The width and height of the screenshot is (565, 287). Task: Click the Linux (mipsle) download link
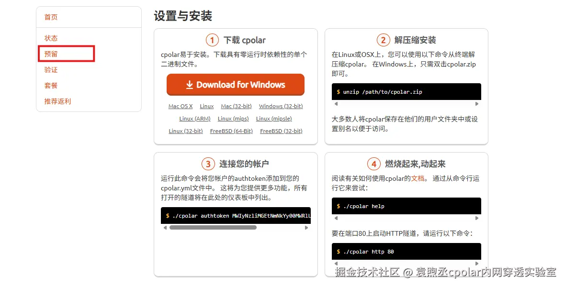pyautogui.click(x=274, y=119)
